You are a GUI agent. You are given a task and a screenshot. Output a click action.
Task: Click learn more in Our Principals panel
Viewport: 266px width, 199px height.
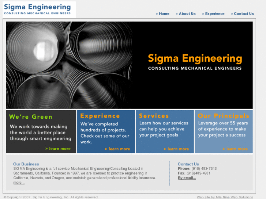[x=235, y=149]
